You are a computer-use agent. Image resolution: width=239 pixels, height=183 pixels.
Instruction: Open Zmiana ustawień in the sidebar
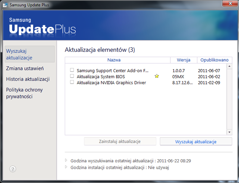[25, 68]
